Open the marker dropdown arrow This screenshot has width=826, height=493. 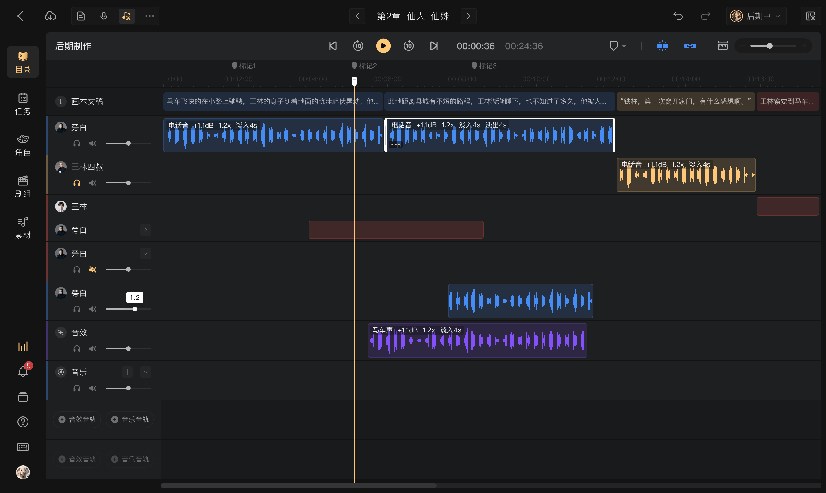coord(624,46)
